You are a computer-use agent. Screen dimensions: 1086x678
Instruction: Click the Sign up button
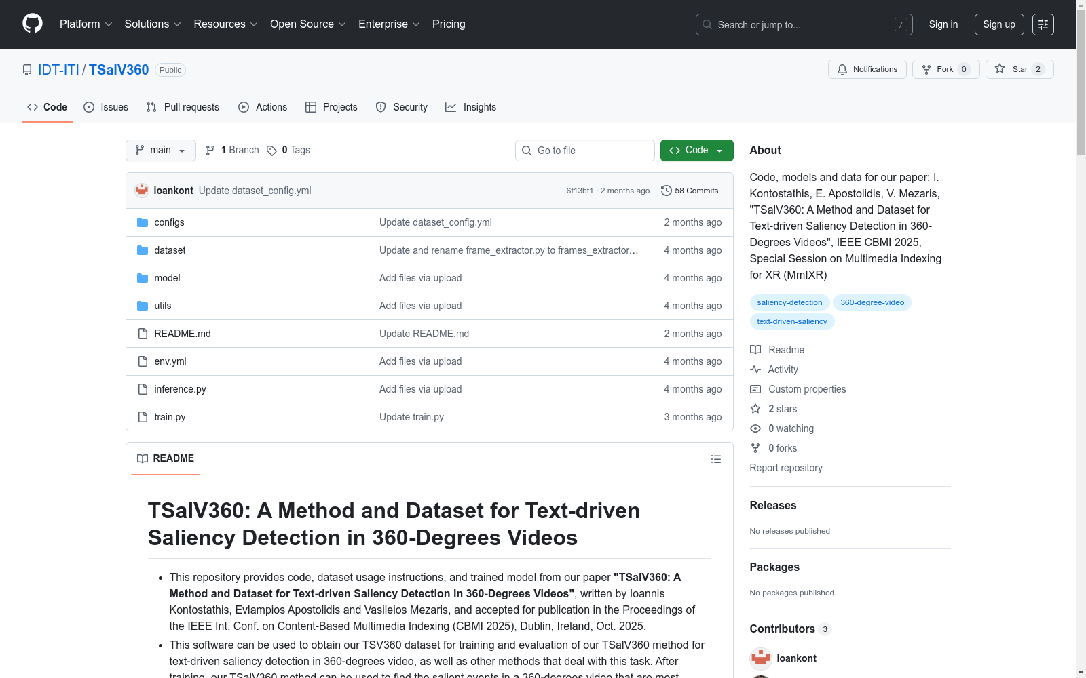[x=999, y=24]
